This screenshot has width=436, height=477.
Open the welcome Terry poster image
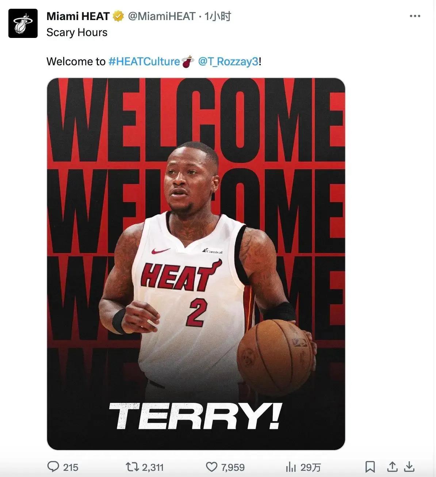(x=196, y=264)
